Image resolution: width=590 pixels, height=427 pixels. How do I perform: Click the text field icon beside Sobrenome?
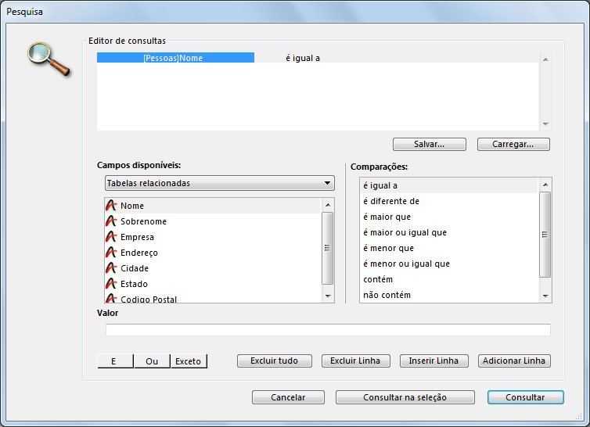tap(111, 221)
